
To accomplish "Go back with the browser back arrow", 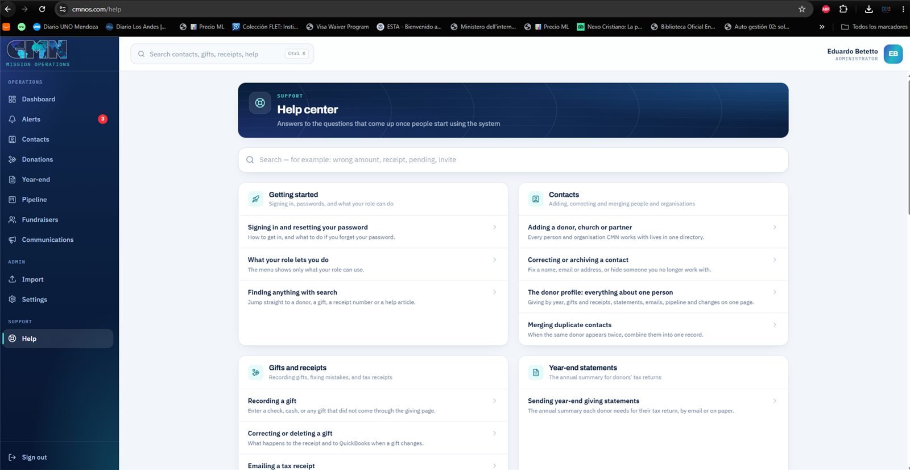I will (8, 9).
